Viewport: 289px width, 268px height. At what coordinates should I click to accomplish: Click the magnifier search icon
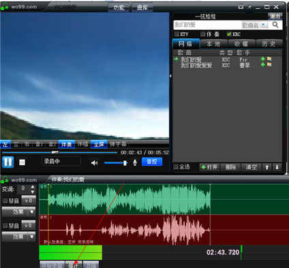pyautogui.click(x=275, y=25)
